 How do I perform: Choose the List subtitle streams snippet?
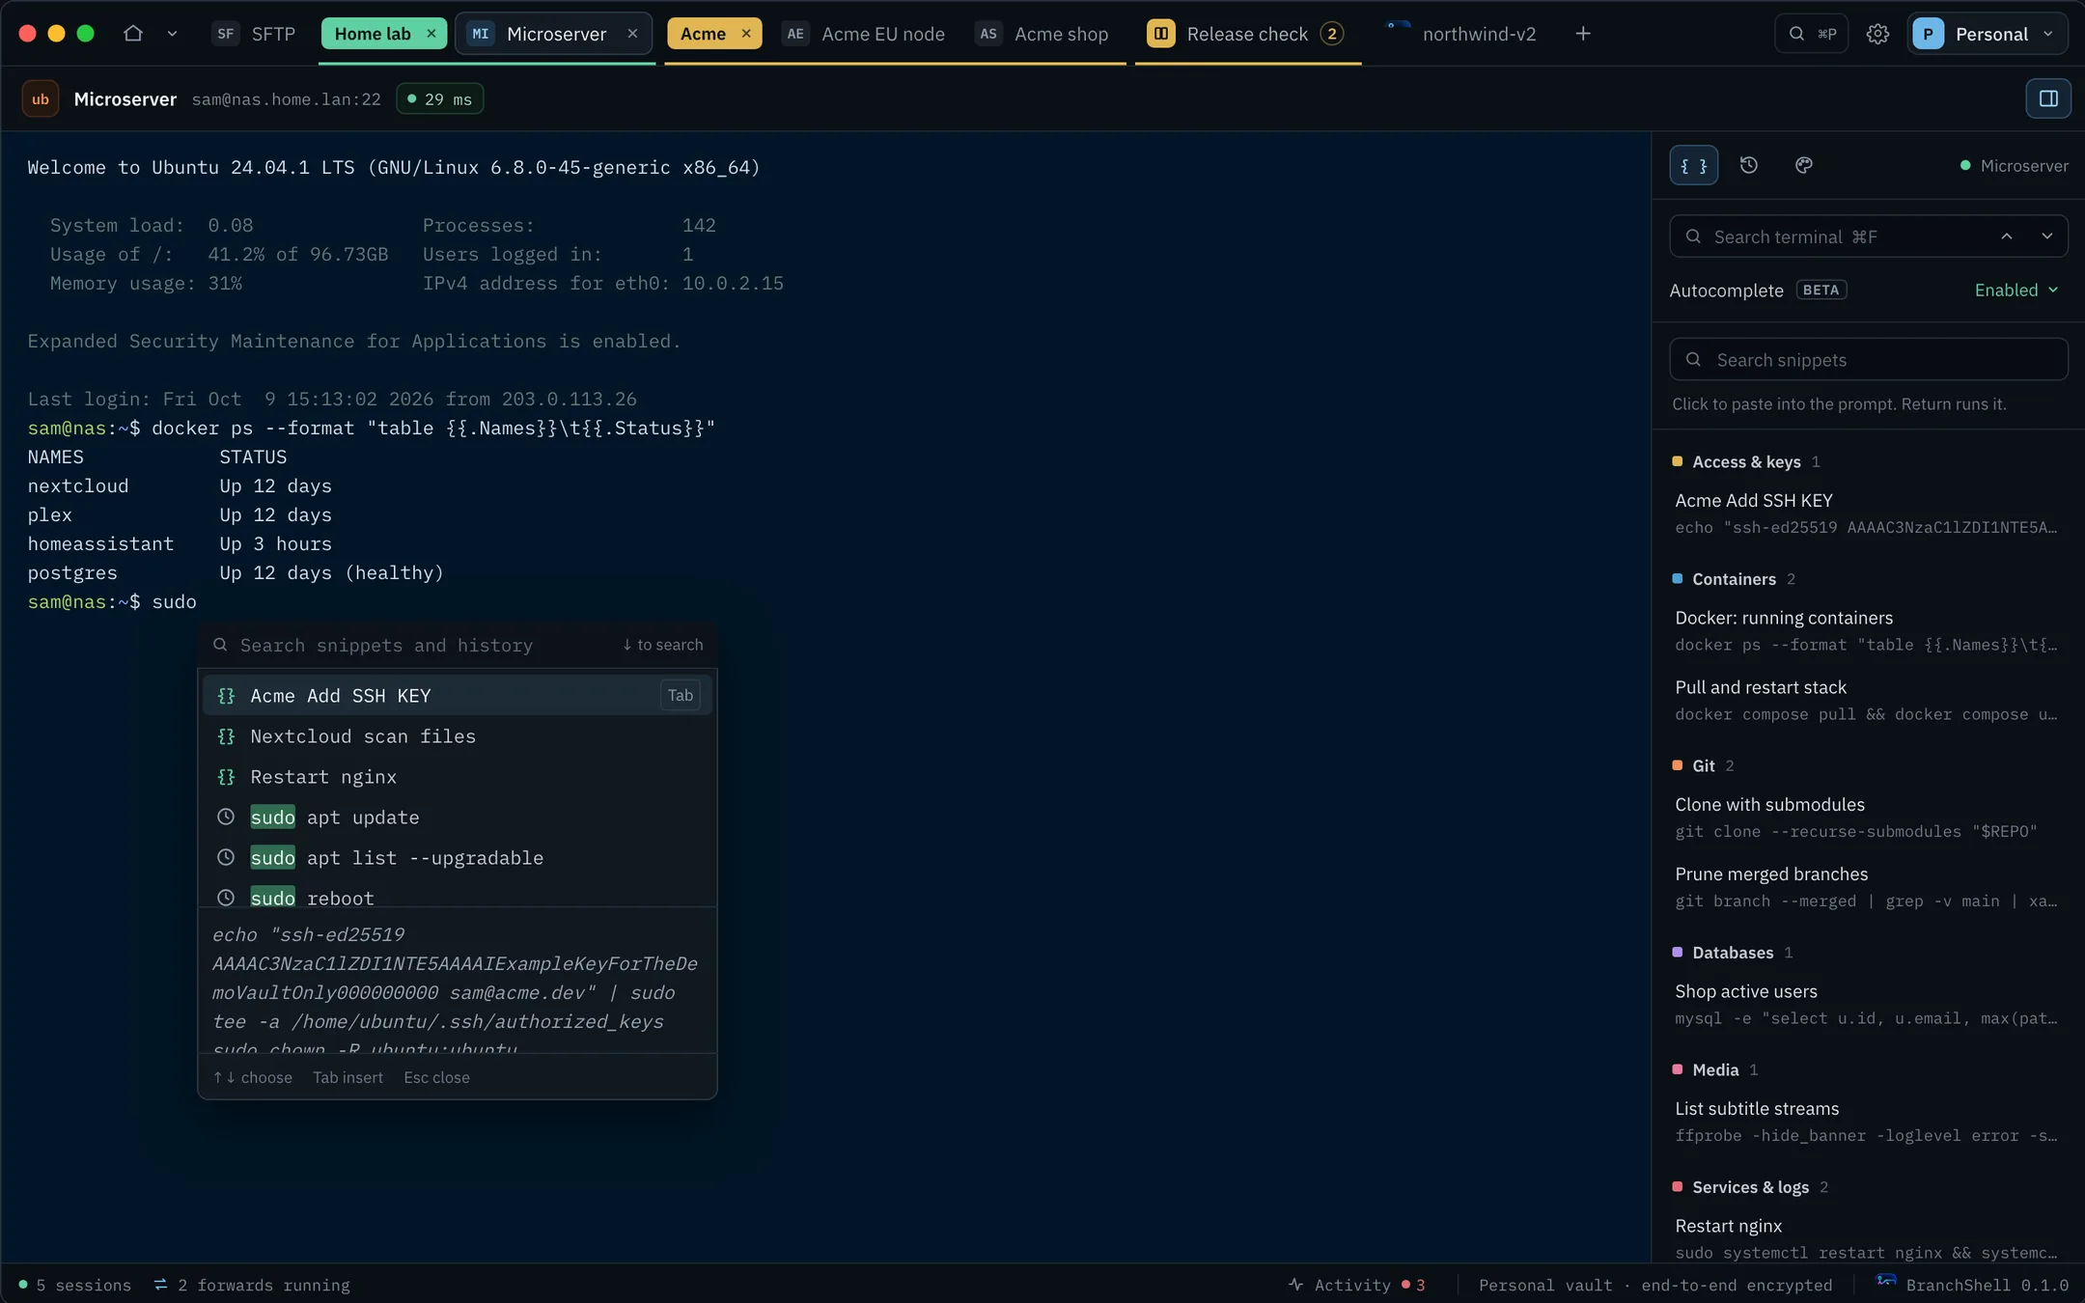click(x=1869, y=1122)
